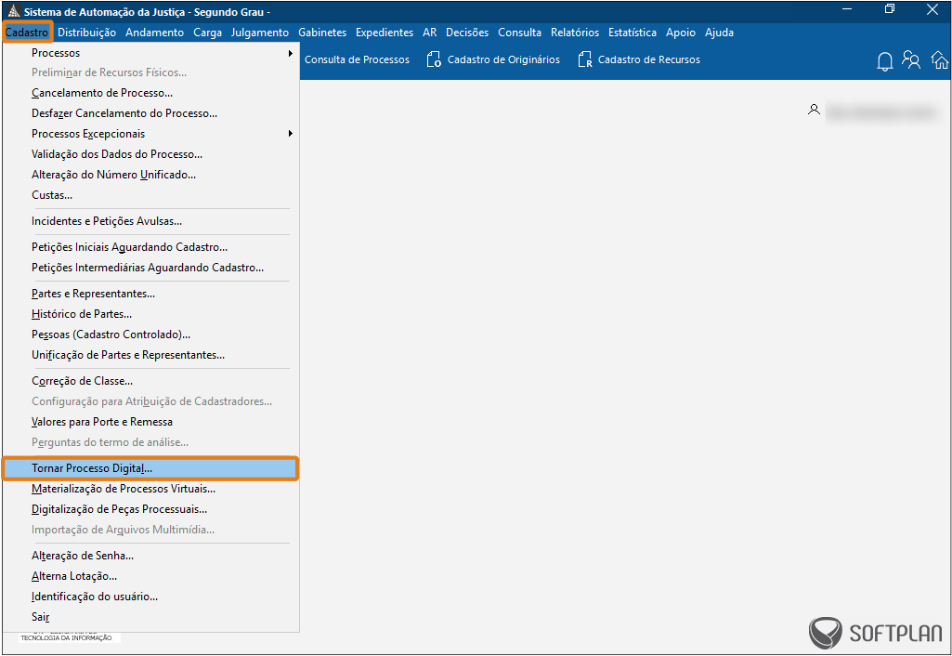This screenshot has width=952, height=656.
Task: Open the Cadastro menu
Action: coord(27,33)
